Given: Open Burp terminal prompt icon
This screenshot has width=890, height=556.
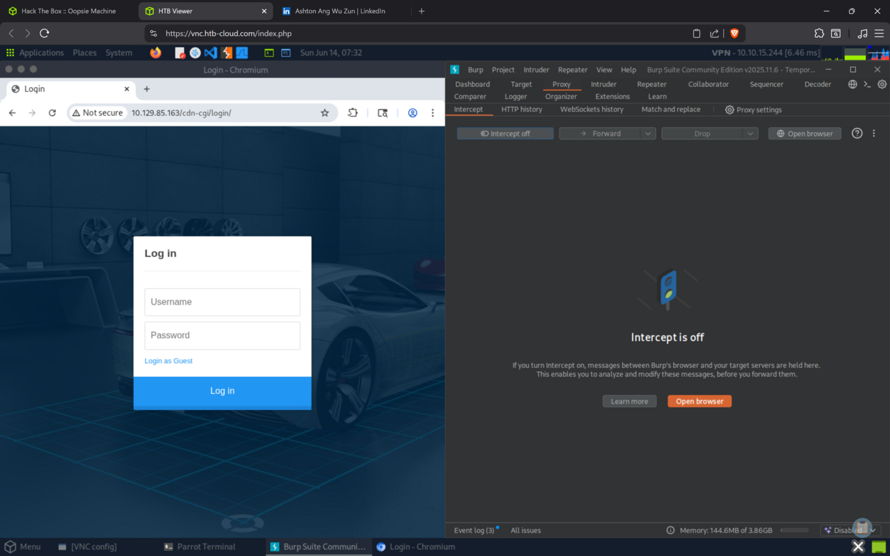Looking at the screenshot, I should (x=867, y=84).
